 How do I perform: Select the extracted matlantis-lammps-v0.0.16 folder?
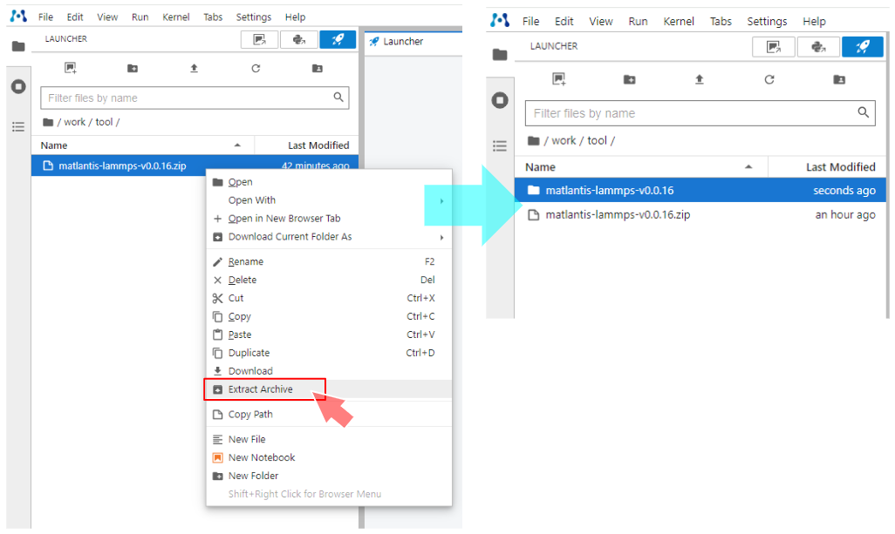pos(609,190)
